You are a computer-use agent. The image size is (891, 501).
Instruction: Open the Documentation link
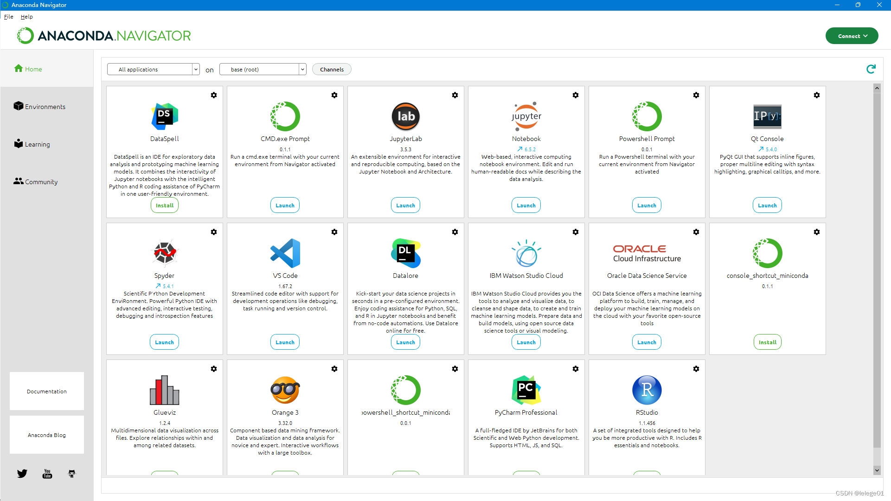click(x=47, y=391)
